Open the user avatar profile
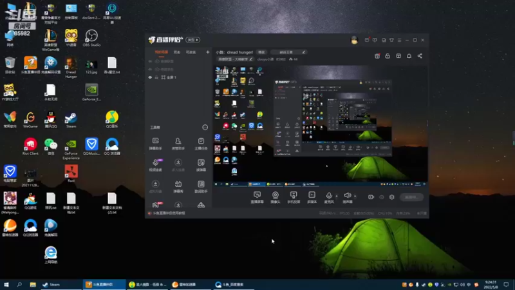 [x=354, y=40]
